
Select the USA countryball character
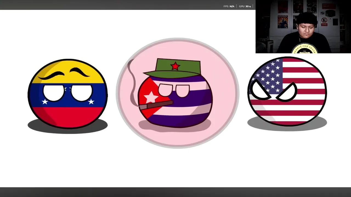tap(287, 91)
